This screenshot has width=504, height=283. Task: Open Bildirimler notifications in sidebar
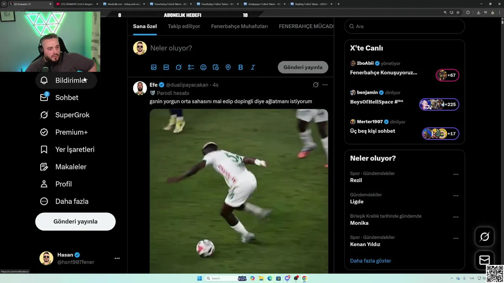(x=66, y=80)
